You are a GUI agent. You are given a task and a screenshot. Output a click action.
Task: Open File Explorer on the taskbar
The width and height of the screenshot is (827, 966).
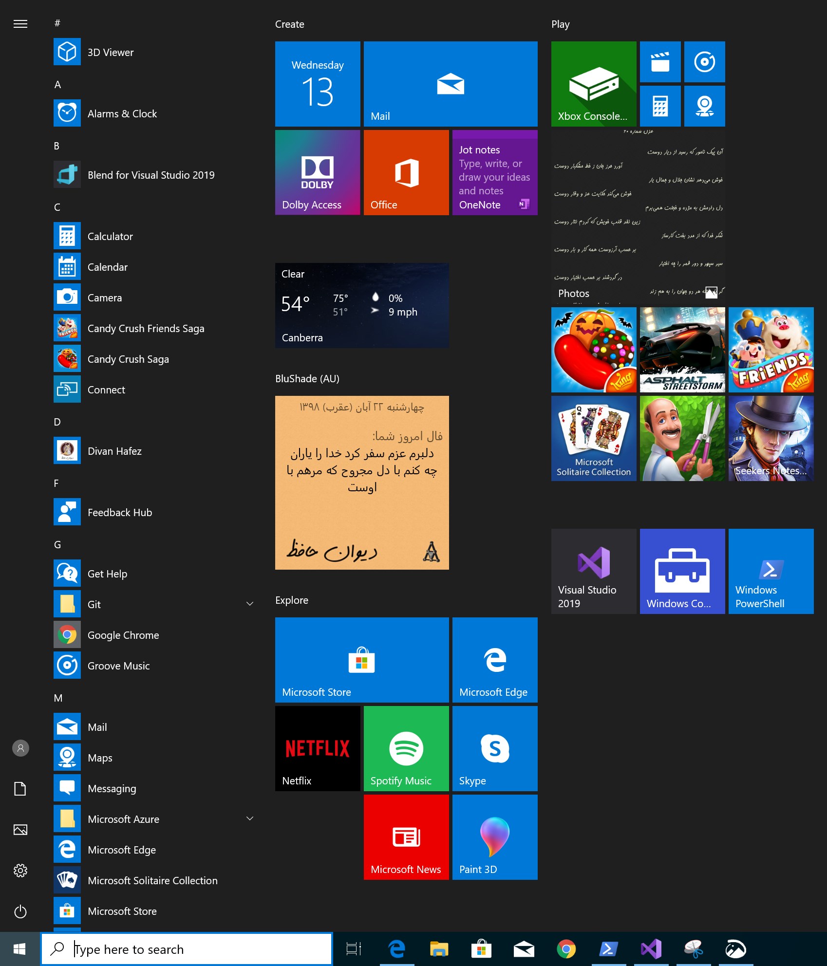(439, 949)
